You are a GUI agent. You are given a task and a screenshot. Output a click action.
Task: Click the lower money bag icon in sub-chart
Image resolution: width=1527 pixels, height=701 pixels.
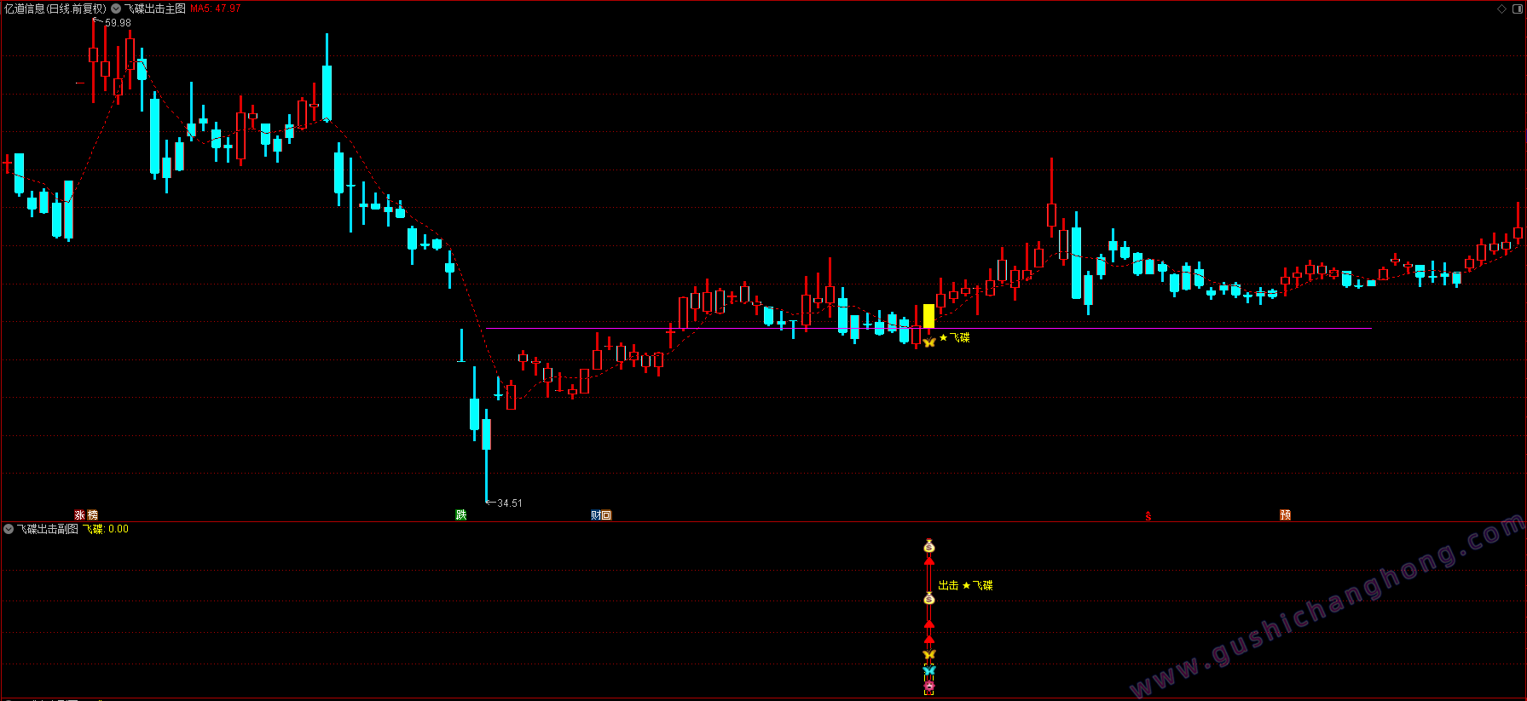(x=929, y=599)
